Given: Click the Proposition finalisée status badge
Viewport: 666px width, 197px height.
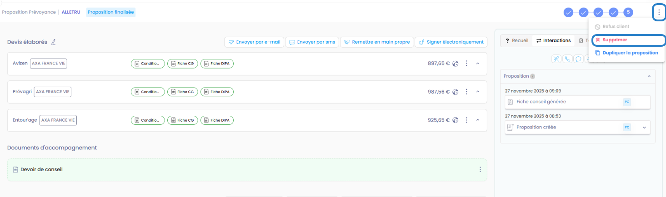Looking at the screenshot, I should [111, 12].
